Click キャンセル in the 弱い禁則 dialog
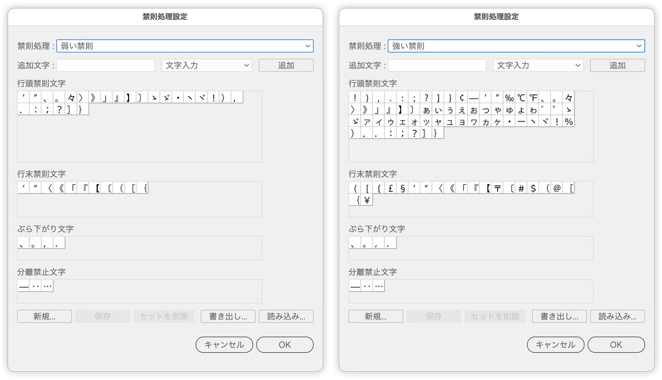 (224, 345)
